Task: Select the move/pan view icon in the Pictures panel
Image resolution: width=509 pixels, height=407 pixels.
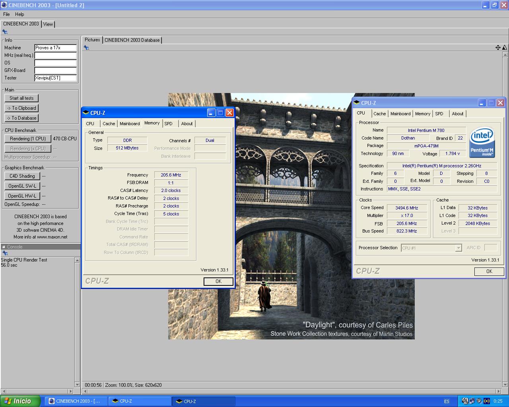Action: pyautogui.click(x=498, y=48)
